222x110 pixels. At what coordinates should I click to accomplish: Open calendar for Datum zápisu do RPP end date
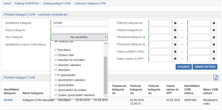214,59
